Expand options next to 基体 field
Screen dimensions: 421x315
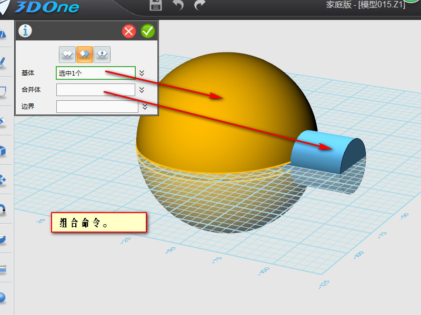tap(142, 73)
